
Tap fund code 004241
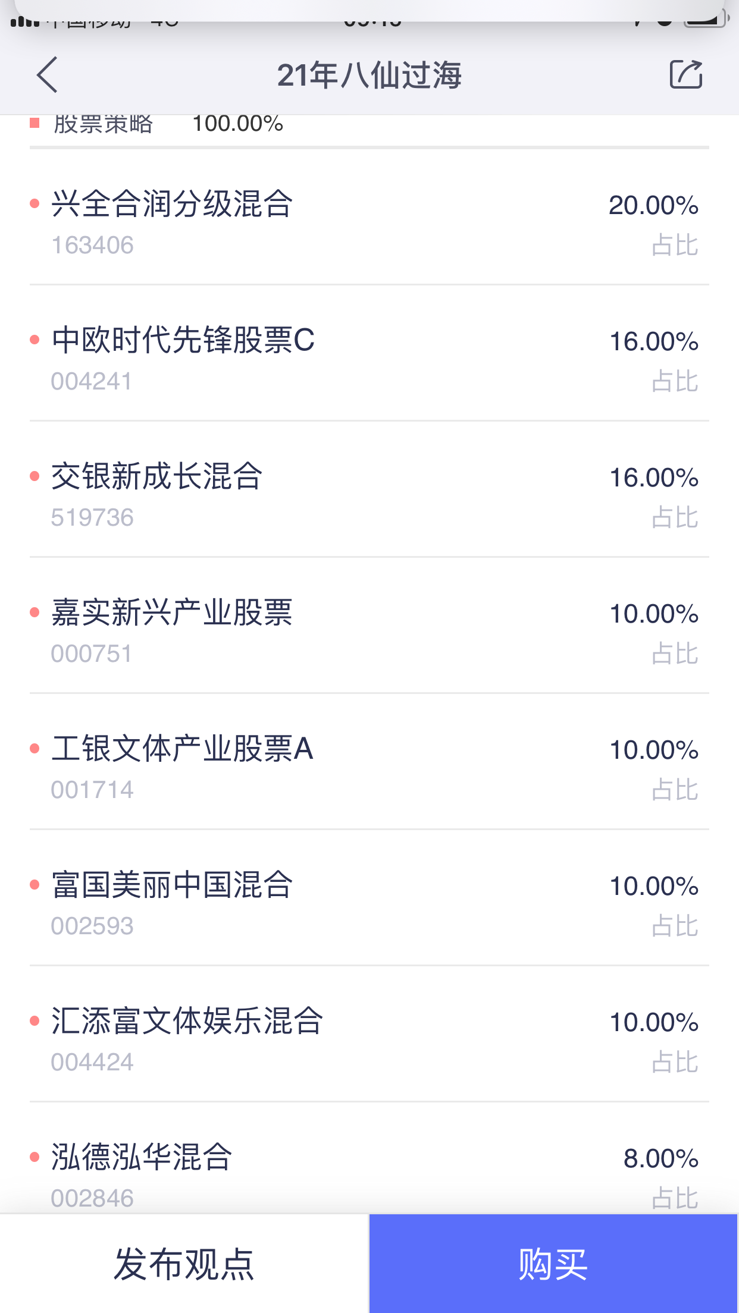coord(92,381)
